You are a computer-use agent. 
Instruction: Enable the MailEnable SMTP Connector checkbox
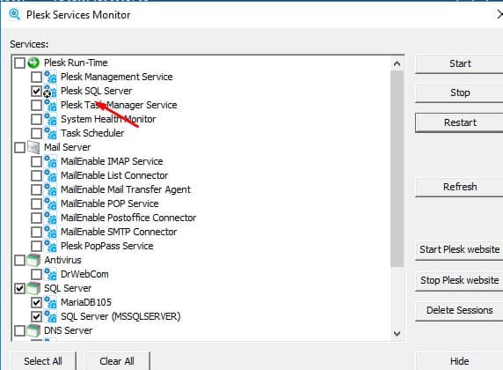tap(36, 232)
